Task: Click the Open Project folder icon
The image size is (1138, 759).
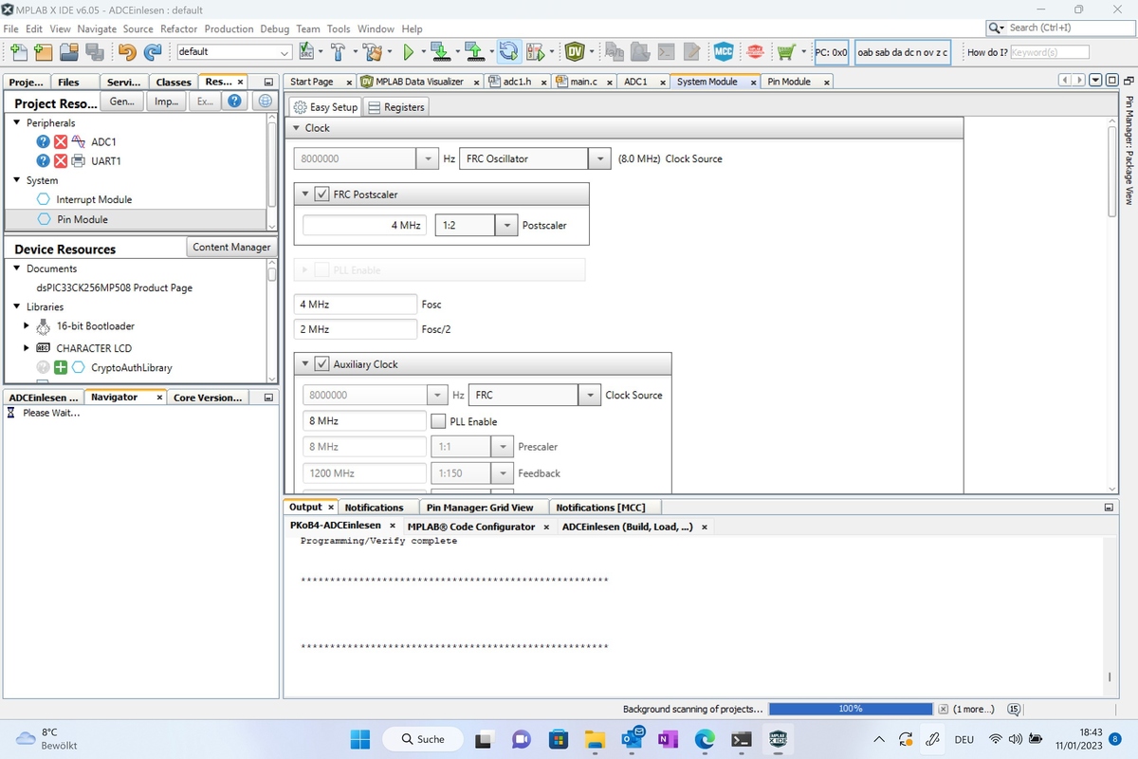Action: 69,52
